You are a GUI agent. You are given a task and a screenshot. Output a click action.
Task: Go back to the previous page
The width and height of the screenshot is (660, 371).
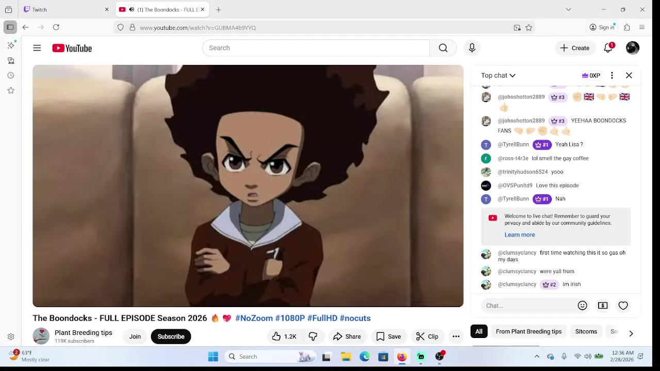[x=26, y=27]
